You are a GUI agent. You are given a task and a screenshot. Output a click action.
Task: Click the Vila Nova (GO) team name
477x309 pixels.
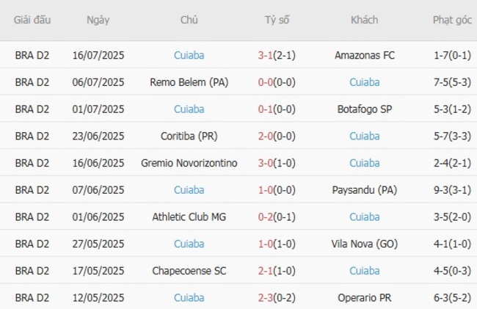tap(365, 244)
